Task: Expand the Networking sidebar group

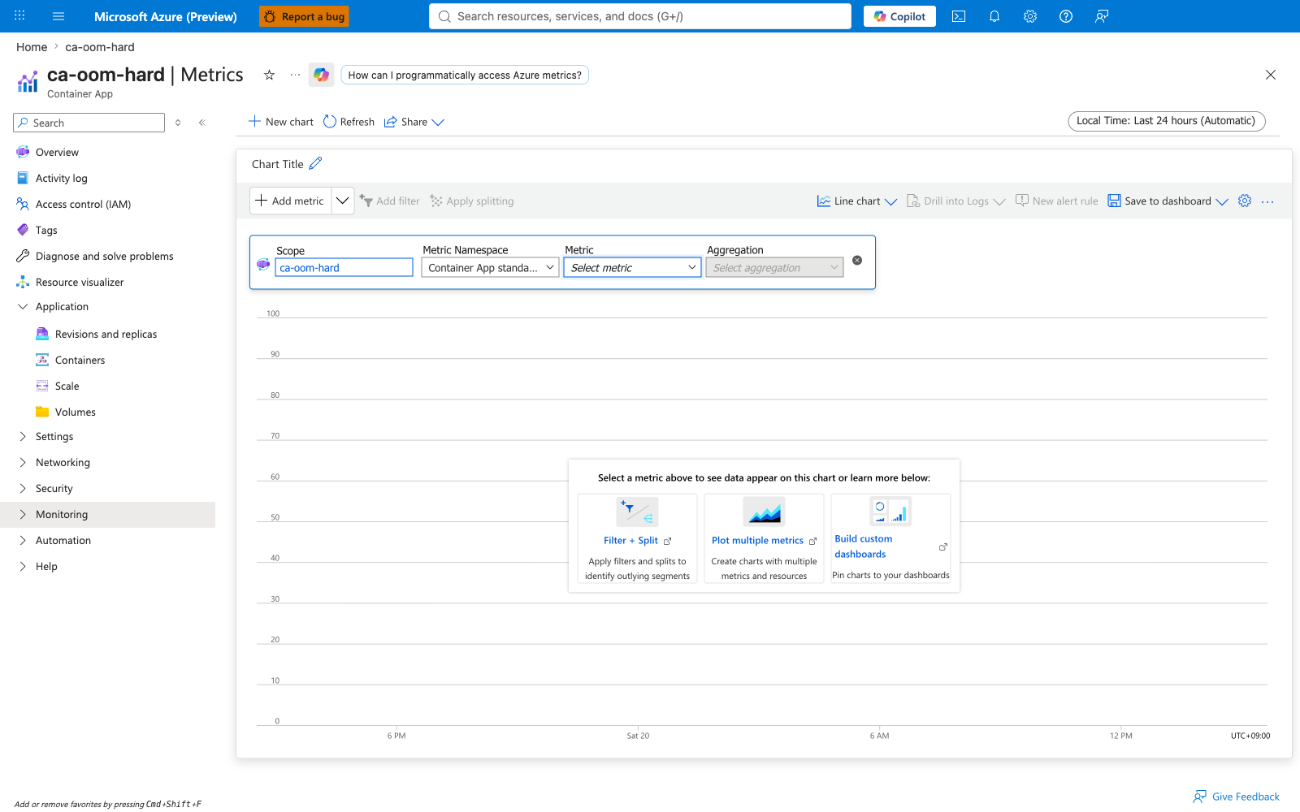Action: coord(23,462)
